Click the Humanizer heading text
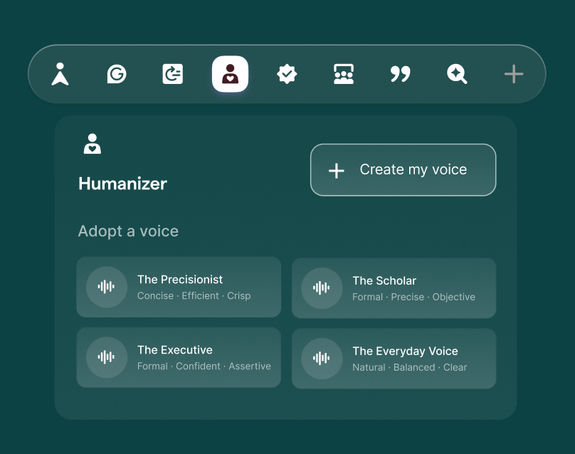 click(x=122, y=184)
